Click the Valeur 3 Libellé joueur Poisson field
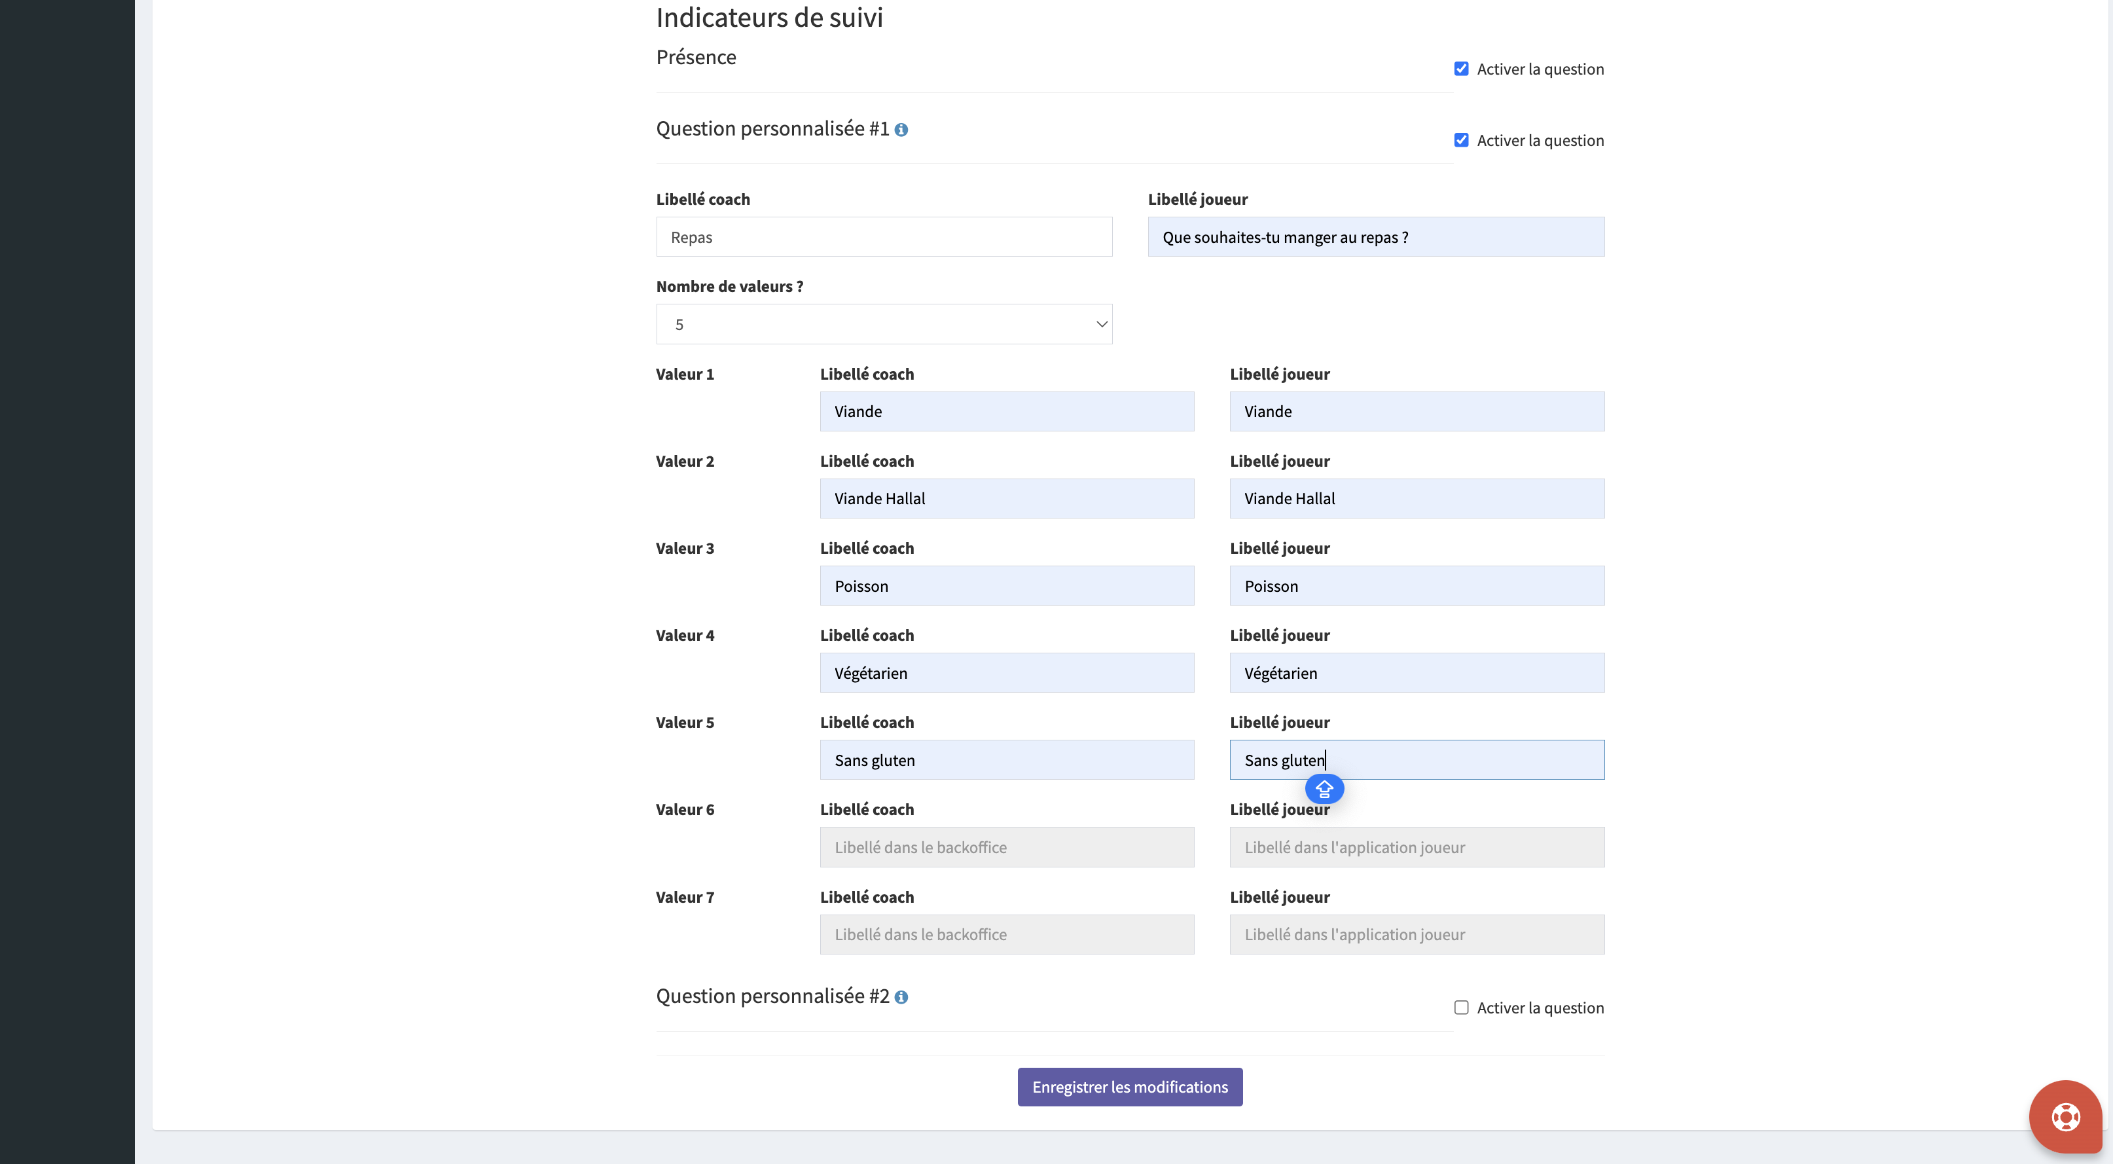 tap(1417, 586)
